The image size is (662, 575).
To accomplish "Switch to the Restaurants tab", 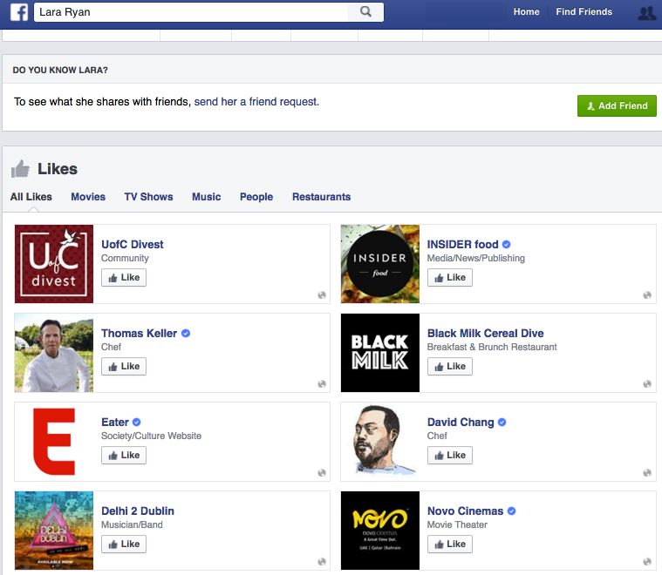I will [321, 197].
